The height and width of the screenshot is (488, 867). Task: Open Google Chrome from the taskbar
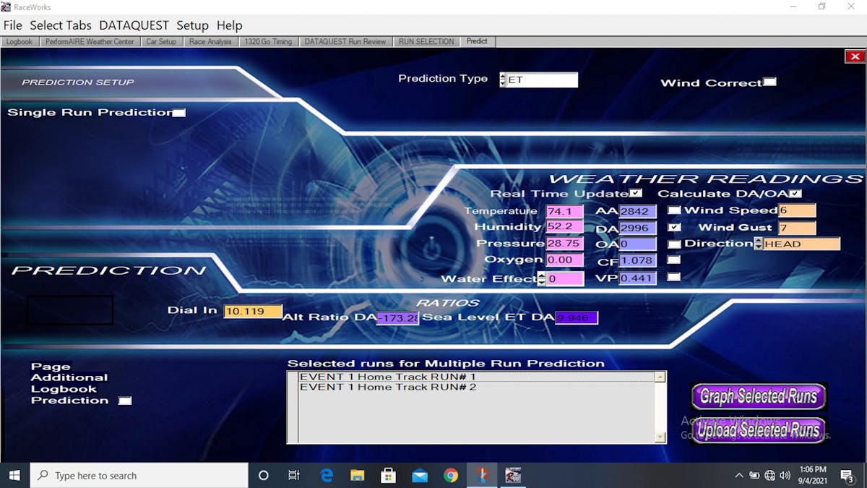[451, 475]
